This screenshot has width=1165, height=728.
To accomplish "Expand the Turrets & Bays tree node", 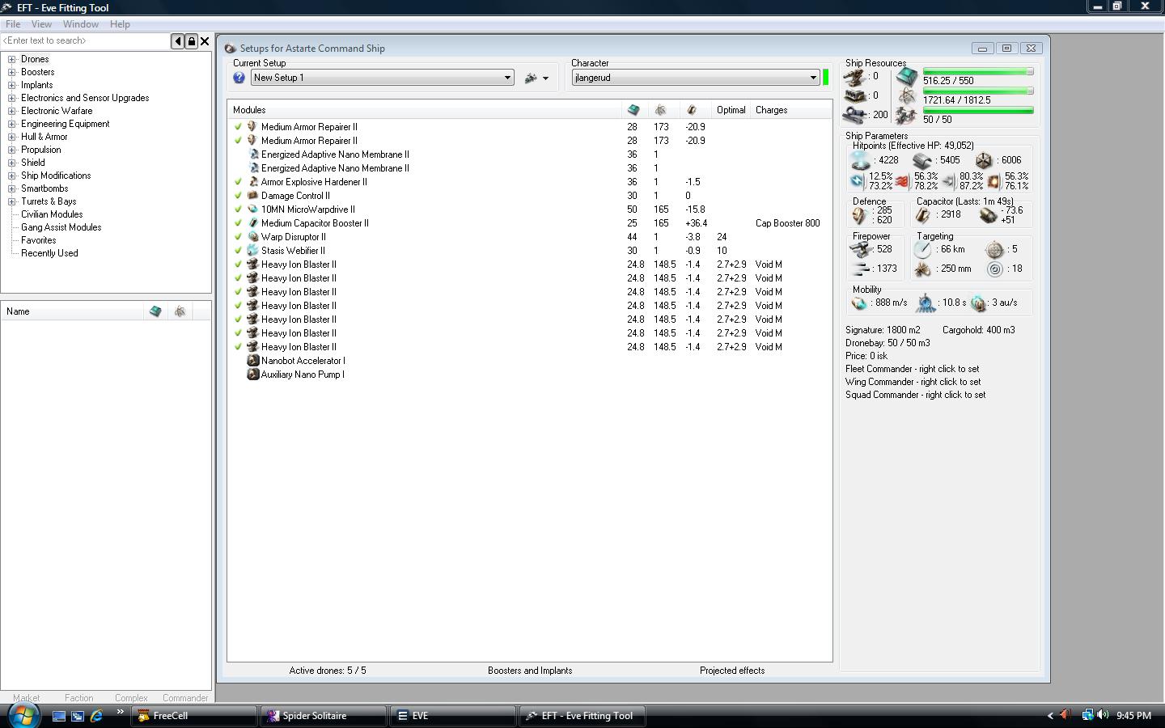I will coord(12,201).
